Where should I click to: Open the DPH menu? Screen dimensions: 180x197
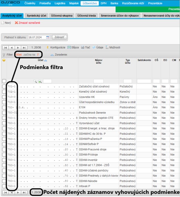(104, 3)
